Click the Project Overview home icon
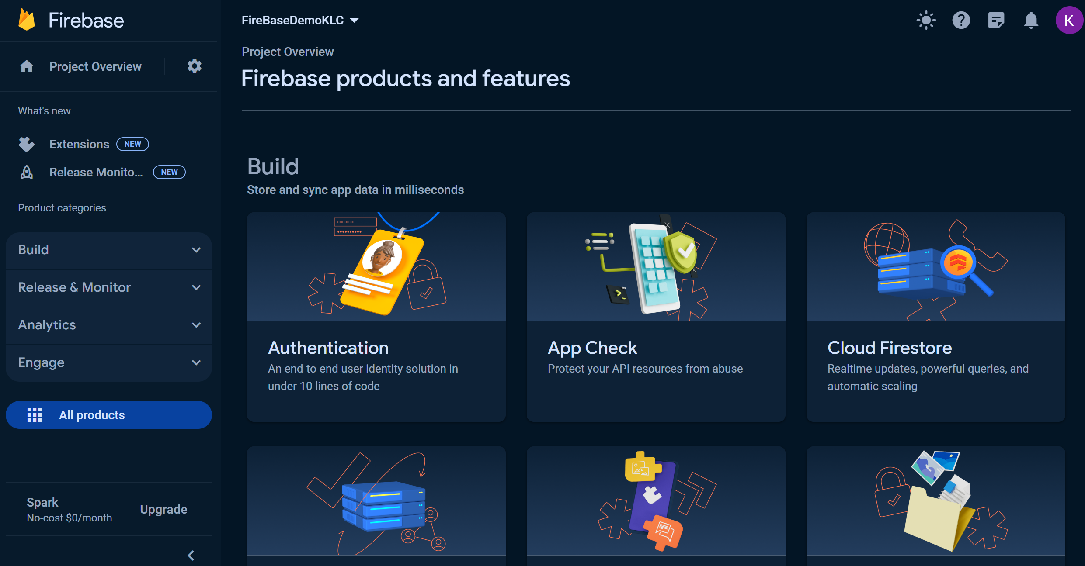This screenshot has height=566, width=1085. pos(27,66)
